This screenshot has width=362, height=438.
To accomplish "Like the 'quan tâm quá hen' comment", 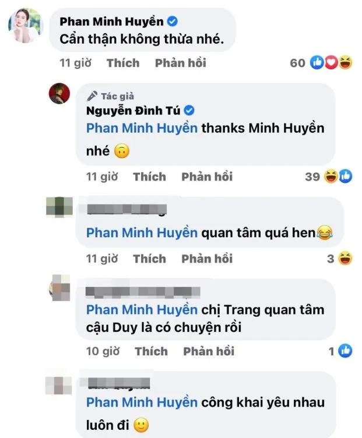I will [x=150, y=259].
